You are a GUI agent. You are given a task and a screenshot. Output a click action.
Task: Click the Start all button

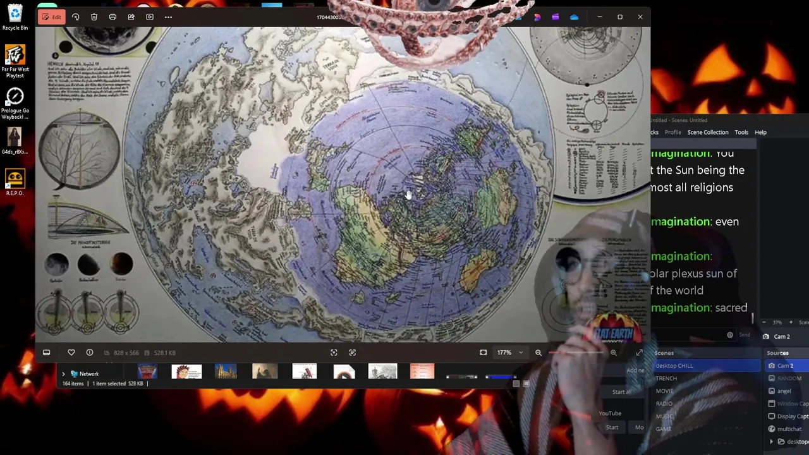point(621,392)
